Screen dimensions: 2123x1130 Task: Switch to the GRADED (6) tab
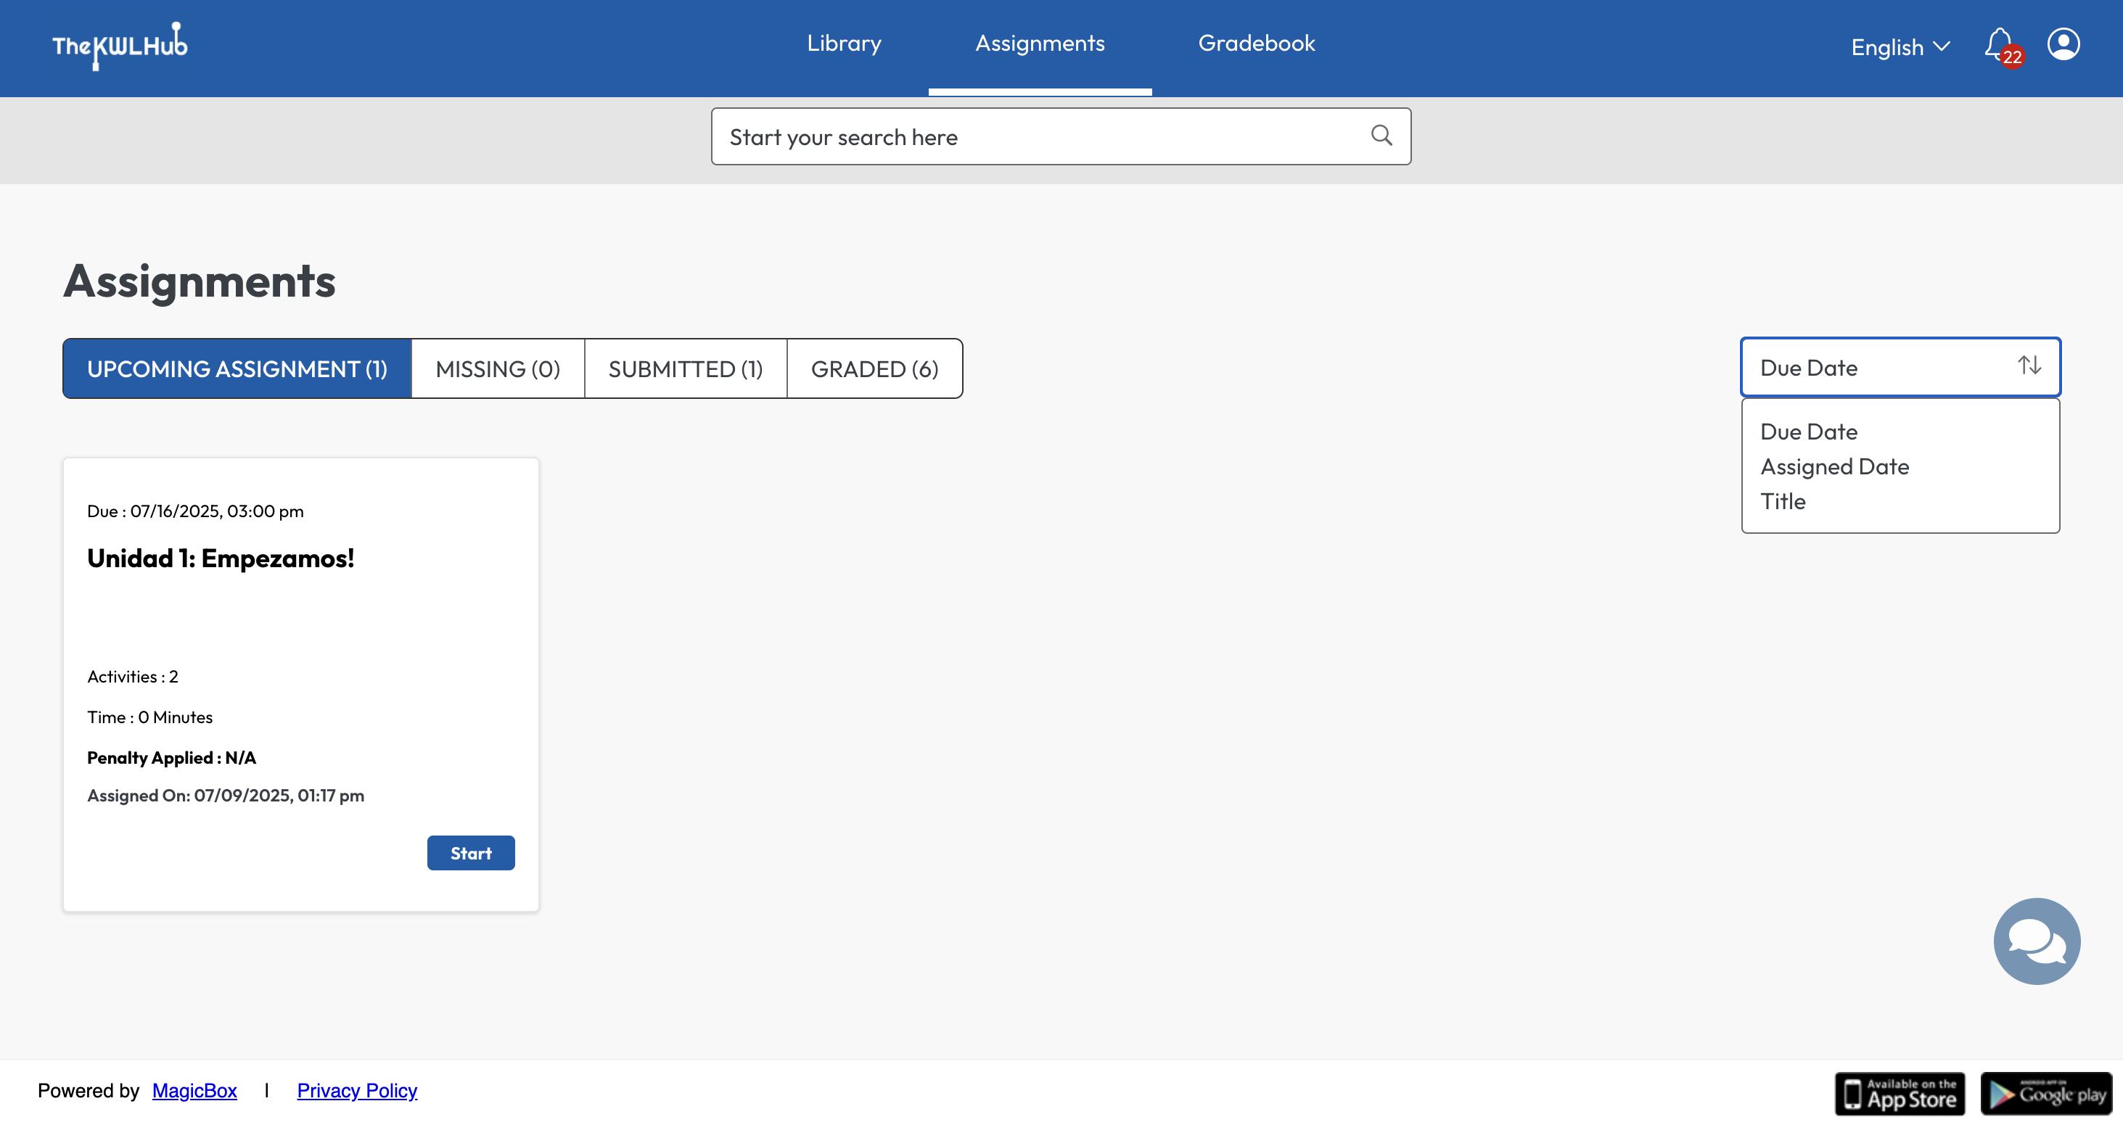point(874,369)
